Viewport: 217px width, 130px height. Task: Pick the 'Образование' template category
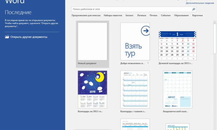point(181,15)
